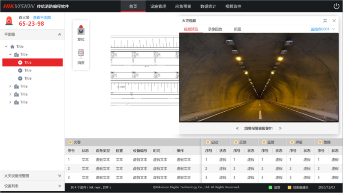343x193 pixels.
Task: Click orange indicator beside 监管 table header
Action: pos(264,142)
